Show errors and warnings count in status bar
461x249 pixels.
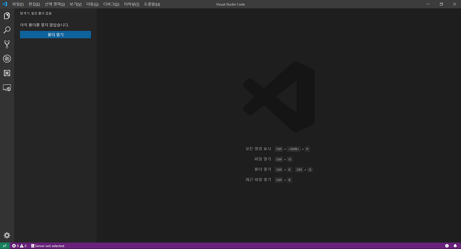19,246
